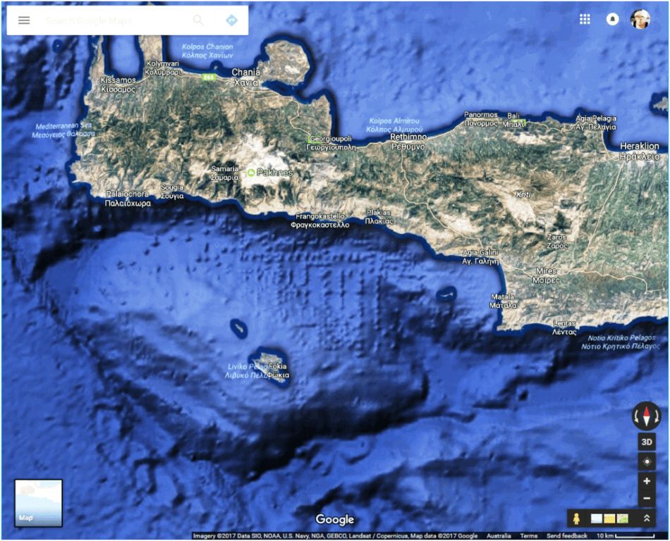The width and height of the screenshot is (670, 541).
Task: Rotate view clockwise with right compass arrow
Action: pos(657,416)
